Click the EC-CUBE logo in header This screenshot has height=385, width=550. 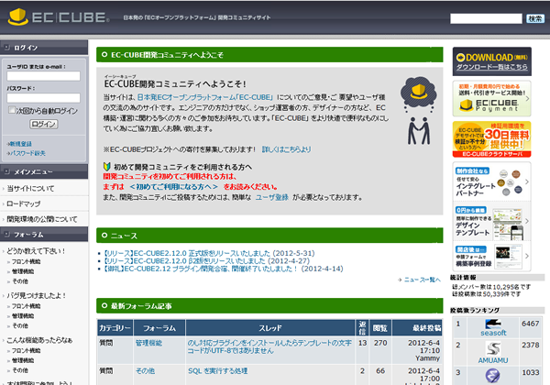pyautogui.click(x=58, y=17)
